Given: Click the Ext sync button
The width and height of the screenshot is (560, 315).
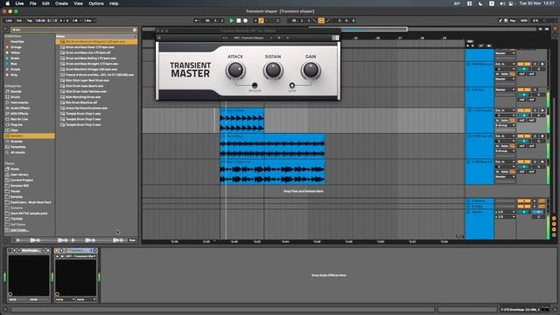Looking at the screenshot, I should pyautogui.click(x=19, y=21).
